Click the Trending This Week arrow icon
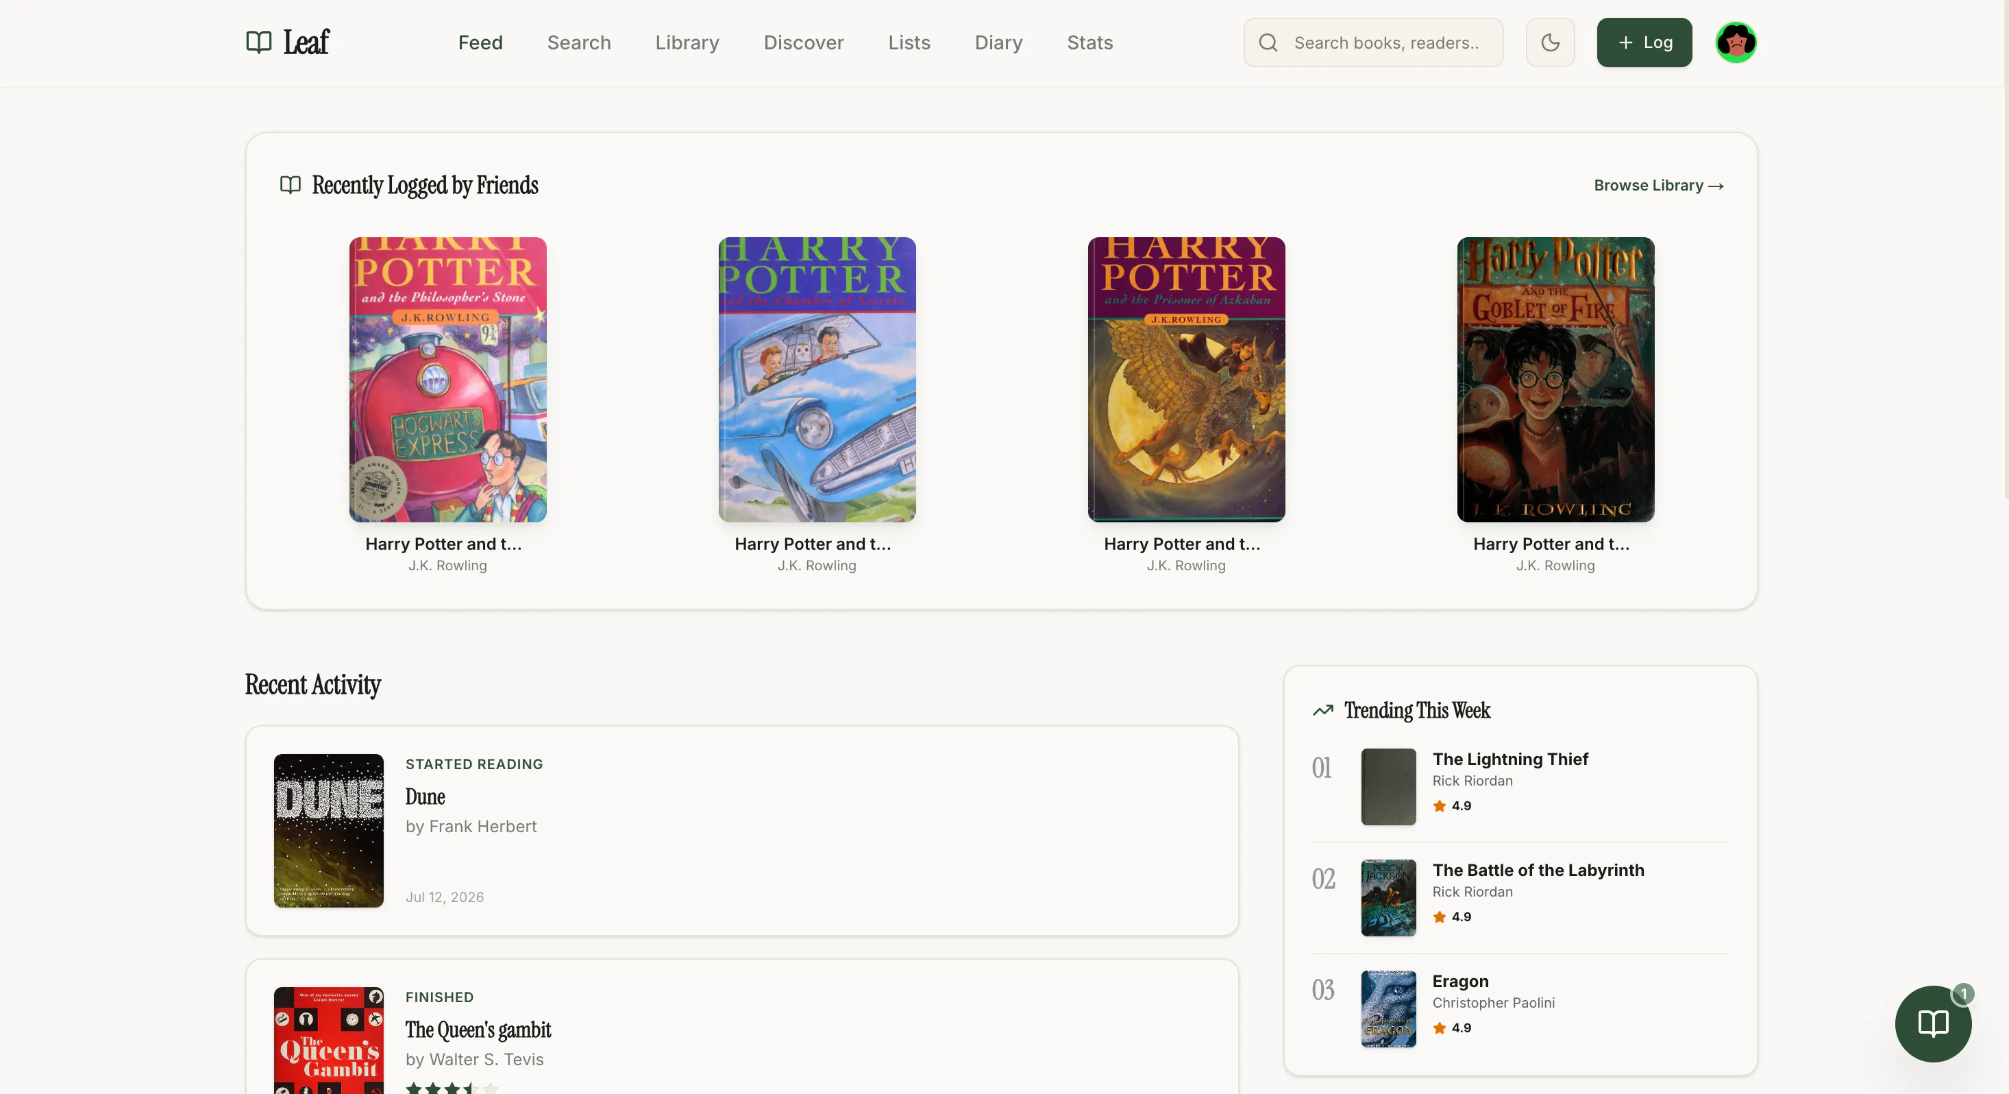 (1322, 710)
